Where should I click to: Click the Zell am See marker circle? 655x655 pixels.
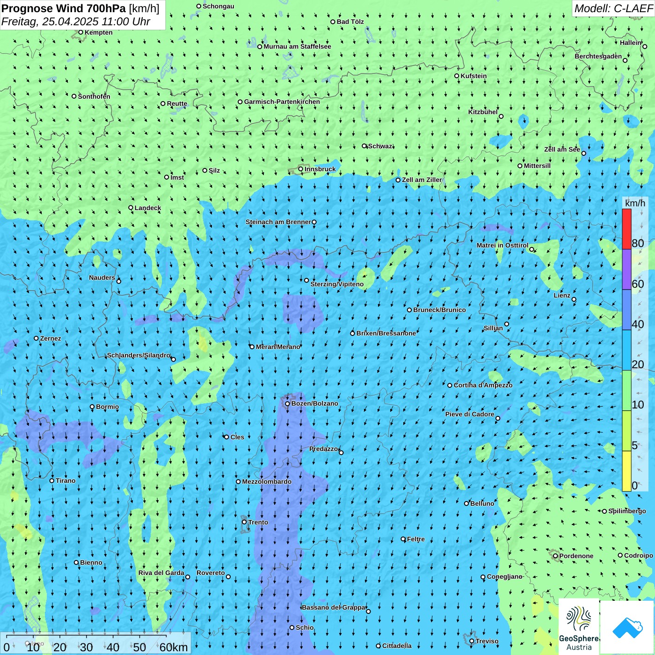pos(584,153)
